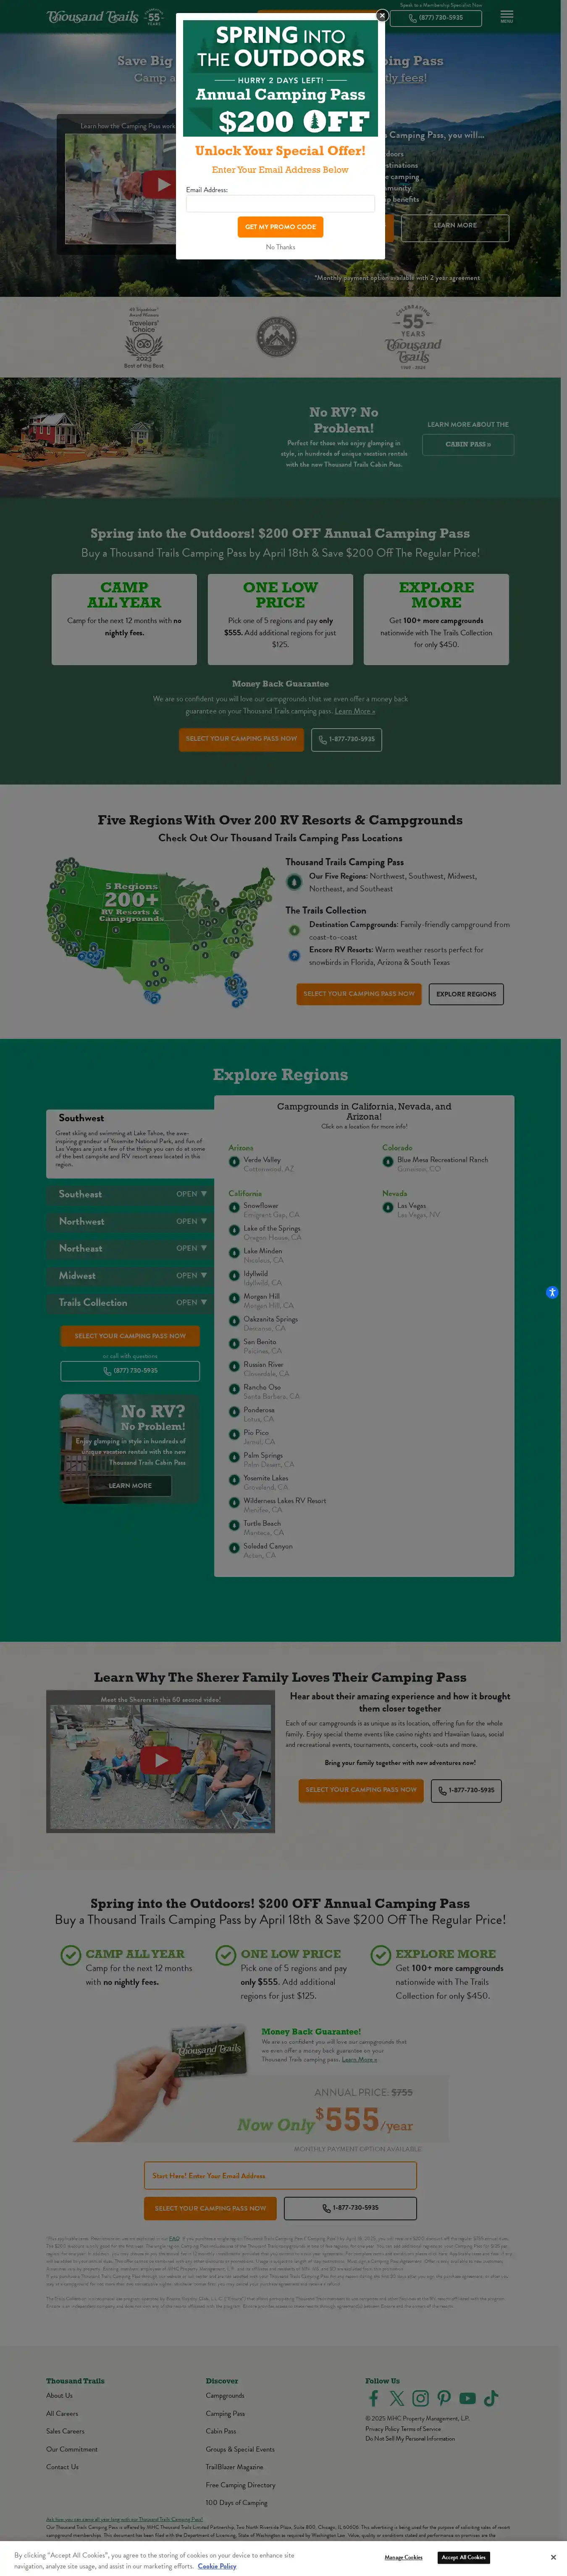Click the X (Twitter) icon in footer
This screenshot has height=2576, width=567.
pyautogui.click(x=397, y=2398)
